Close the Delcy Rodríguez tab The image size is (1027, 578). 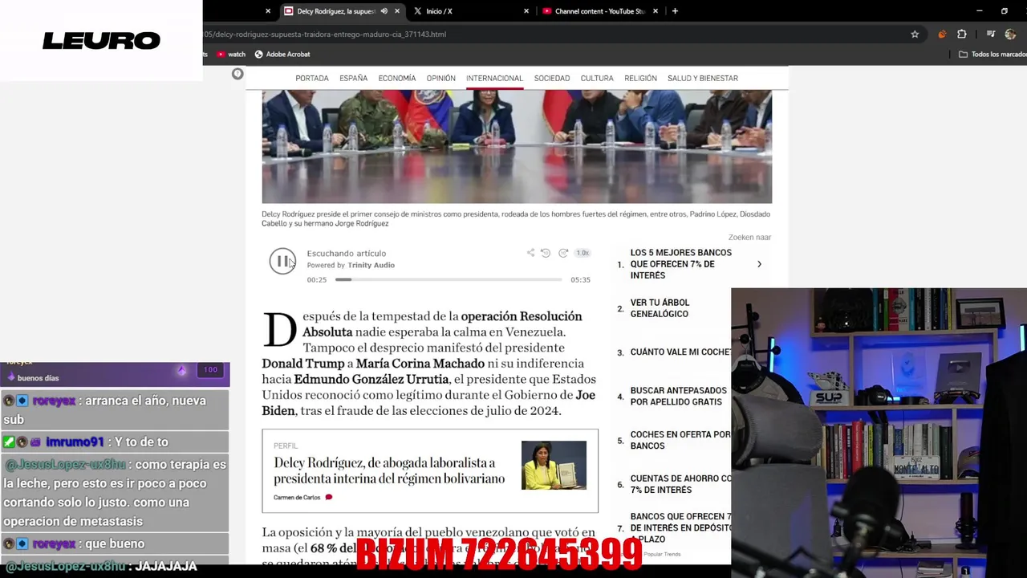(x=396, y=11)
